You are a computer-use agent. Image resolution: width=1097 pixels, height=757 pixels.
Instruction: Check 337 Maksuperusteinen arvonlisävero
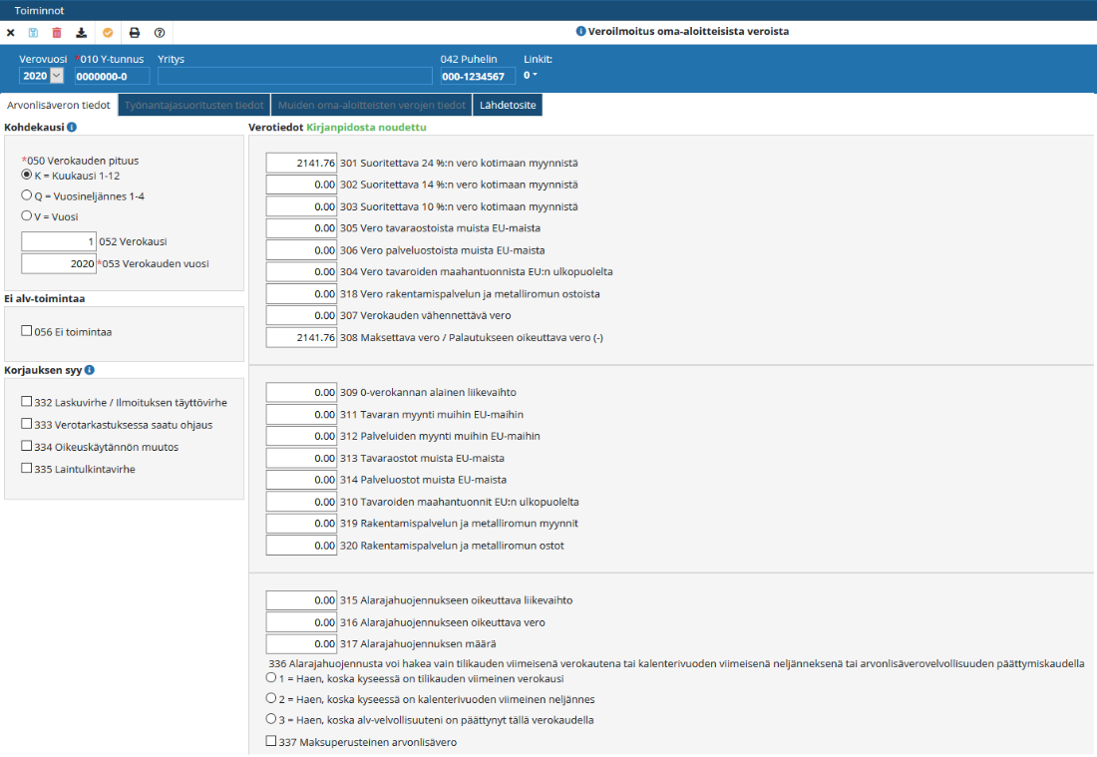[x=271, y=741]
